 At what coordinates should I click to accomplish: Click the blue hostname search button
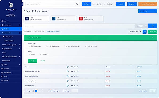153,26
